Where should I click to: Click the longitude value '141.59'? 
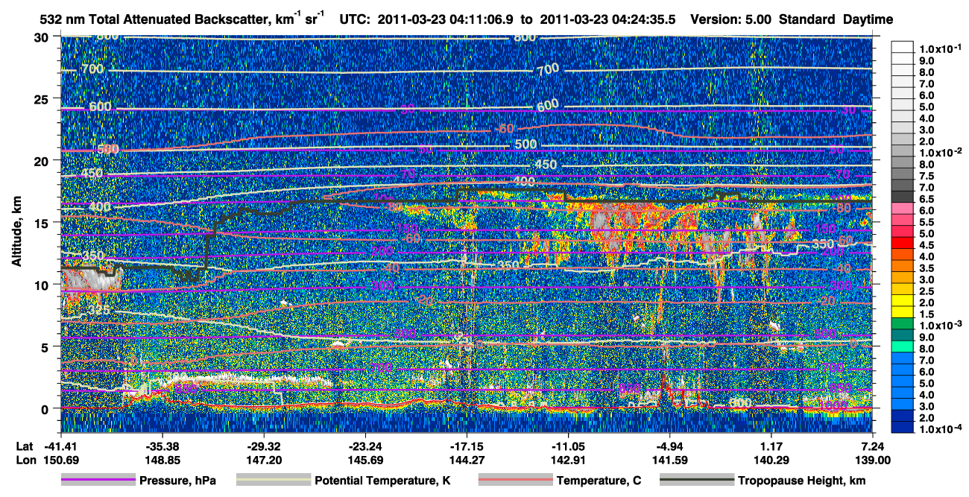point(669,460)
